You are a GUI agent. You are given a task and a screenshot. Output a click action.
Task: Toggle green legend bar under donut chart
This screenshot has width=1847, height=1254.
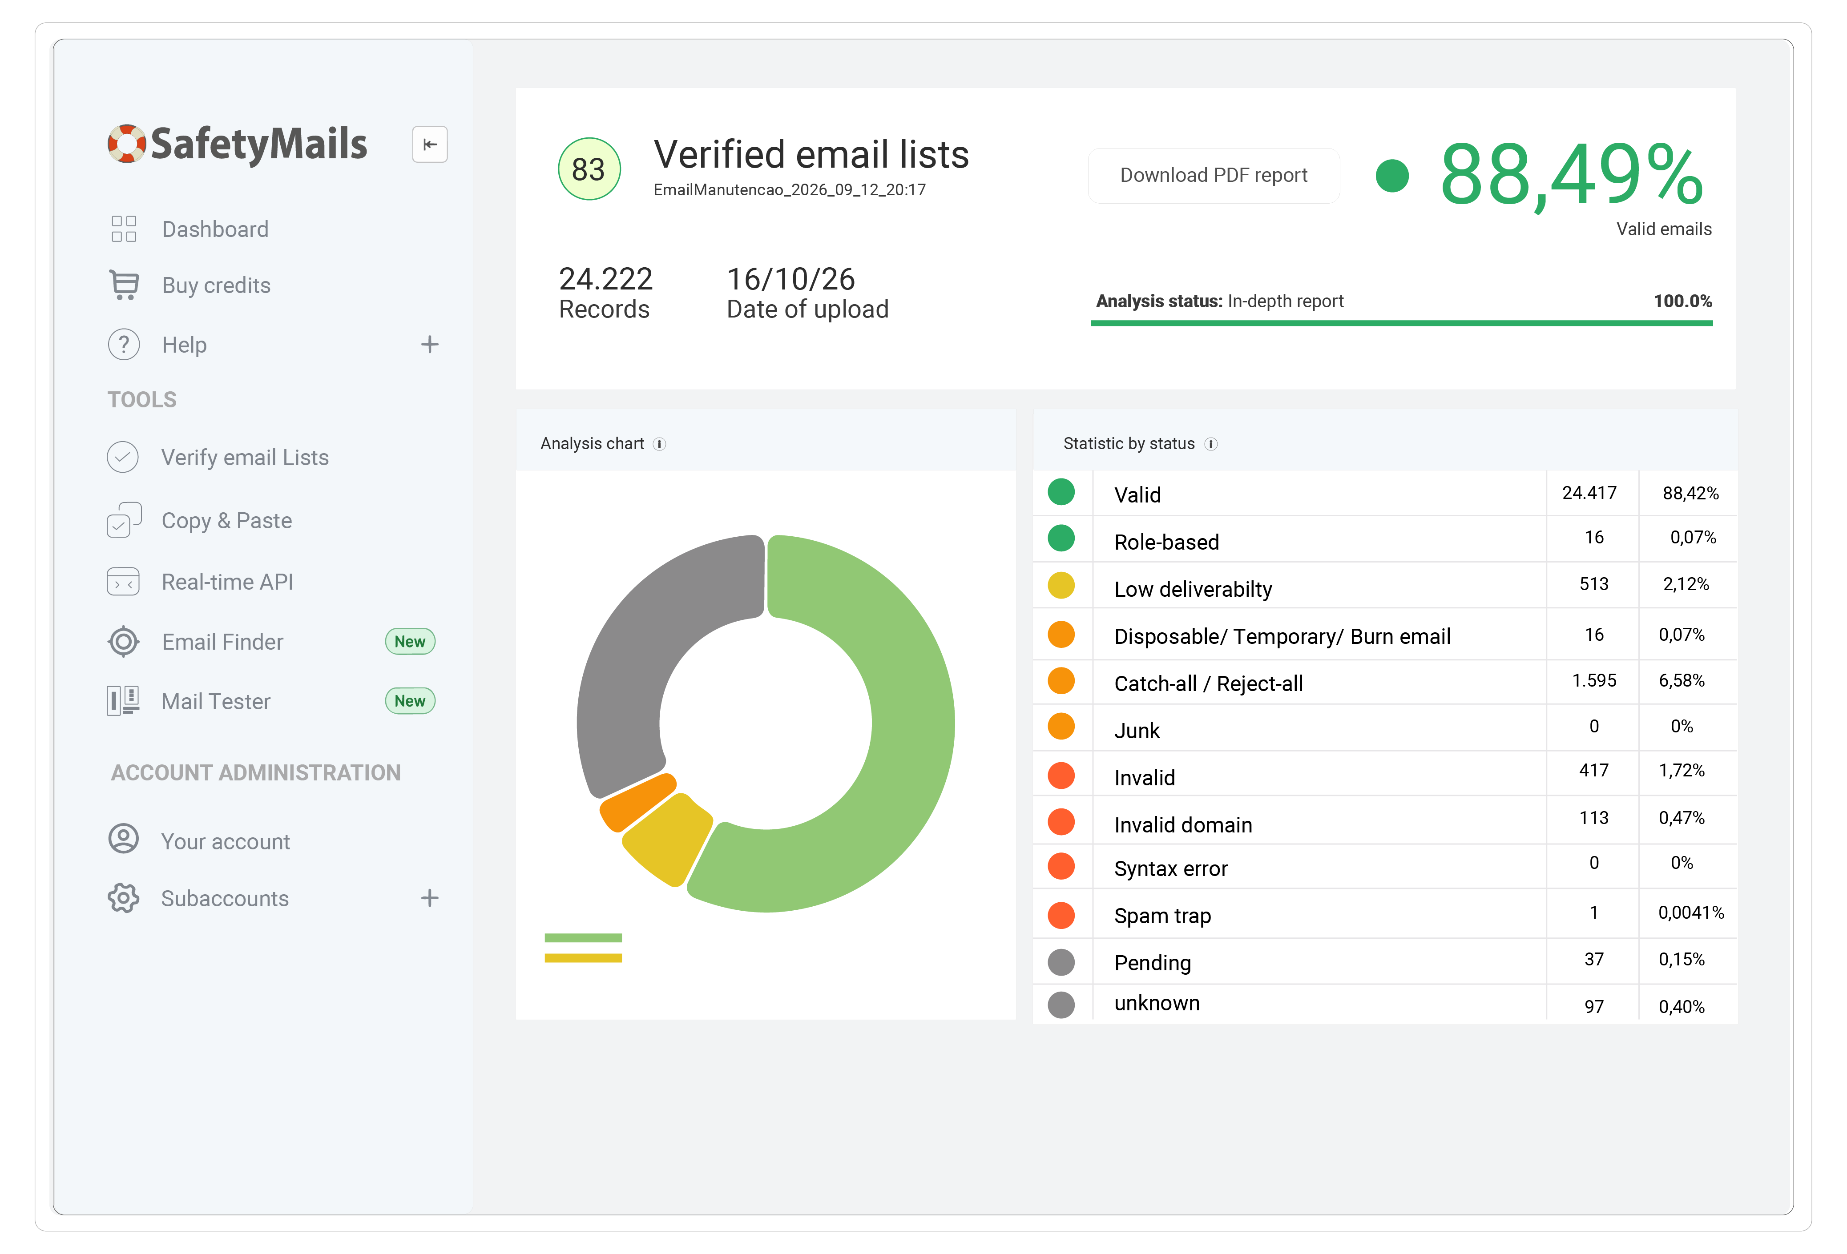click(x=583, y=938)
